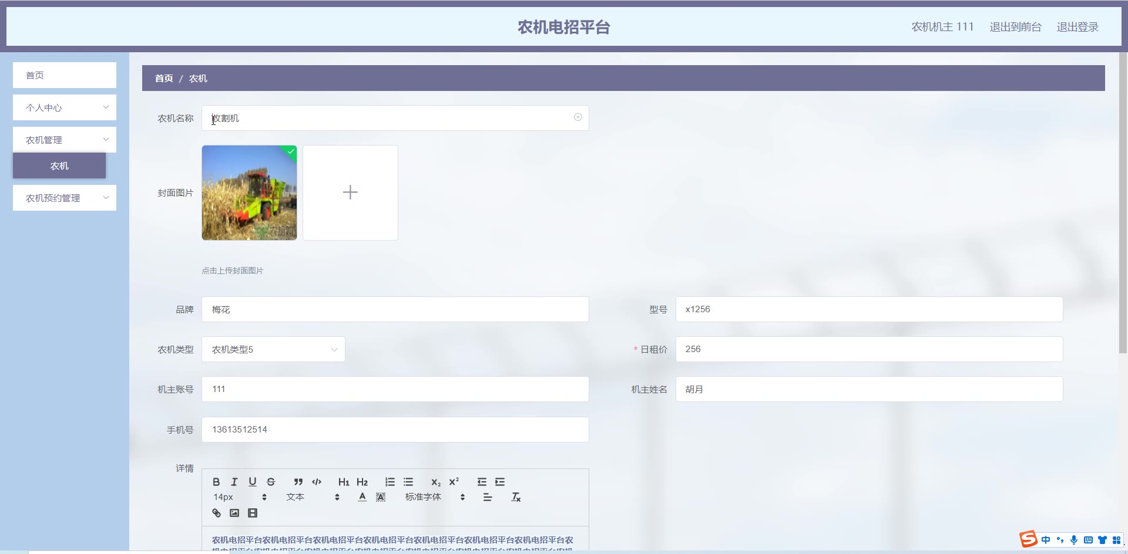
Task: Apply subscript formatting
Action: pyautogui.click(x=436, y=482)
